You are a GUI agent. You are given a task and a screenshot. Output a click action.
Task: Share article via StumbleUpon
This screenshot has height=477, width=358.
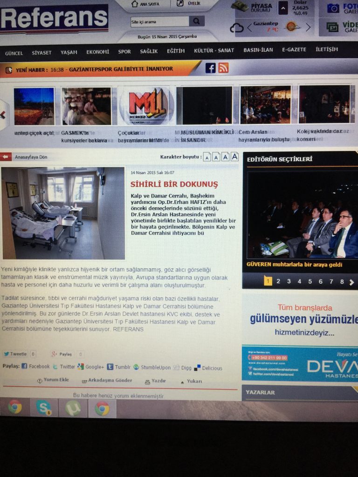click(x=152, y=368)
